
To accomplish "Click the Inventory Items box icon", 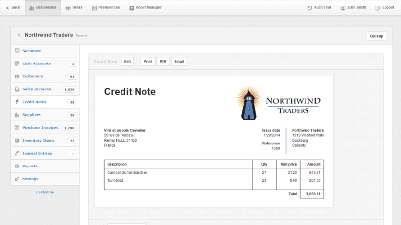I will coord(17,140).
